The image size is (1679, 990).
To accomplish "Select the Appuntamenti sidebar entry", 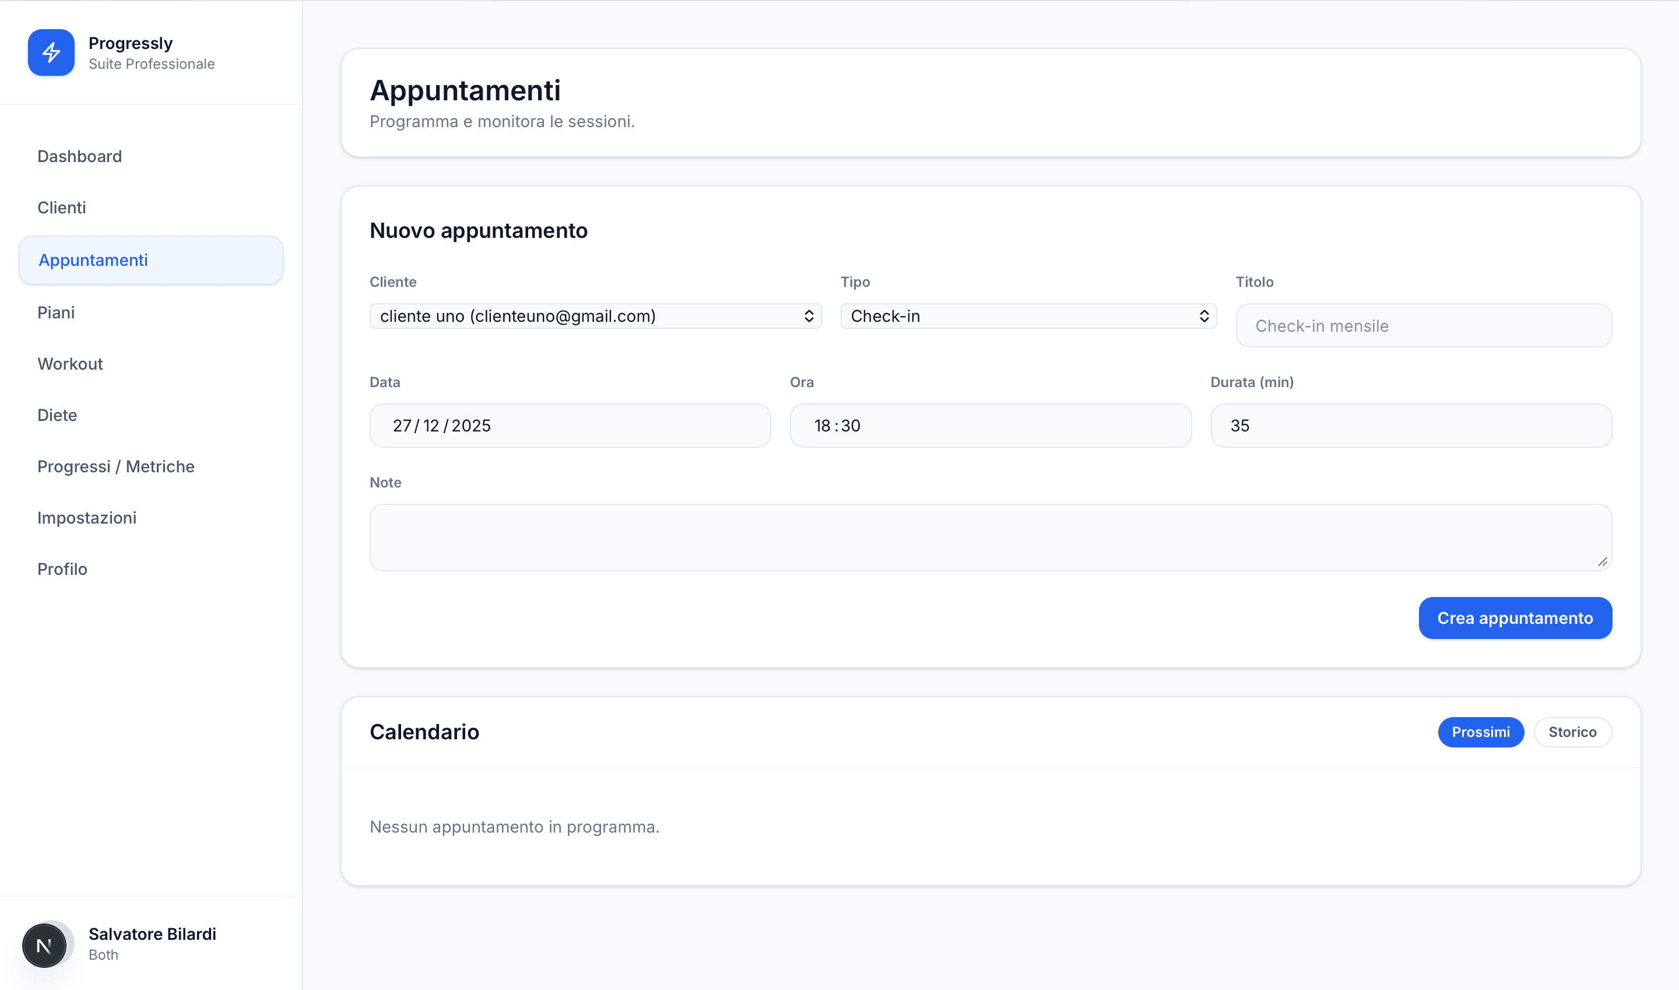I will point(93,260).
